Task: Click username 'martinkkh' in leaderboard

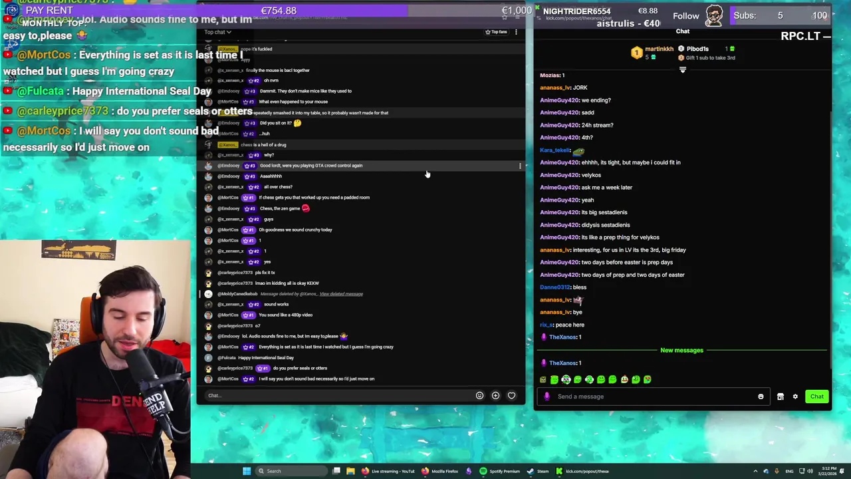Action: [659, 49]
